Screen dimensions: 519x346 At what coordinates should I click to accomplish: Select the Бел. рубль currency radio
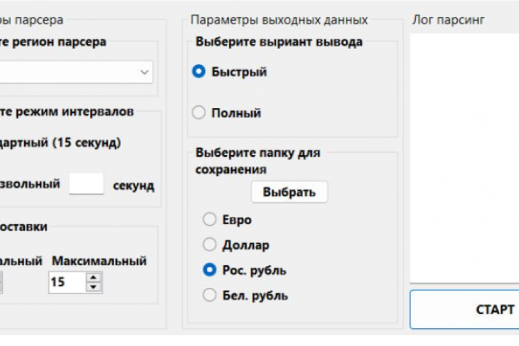(209, 296)
